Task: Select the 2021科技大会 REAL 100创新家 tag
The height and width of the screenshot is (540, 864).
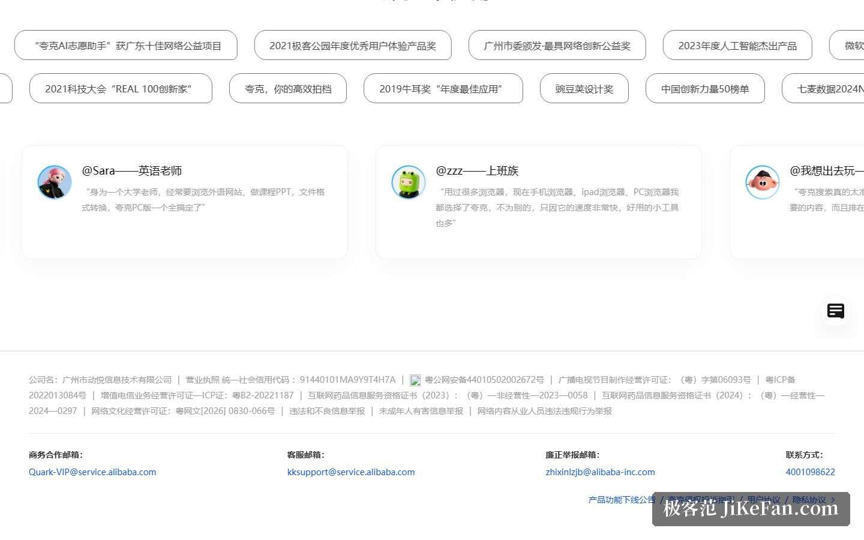Action: point(121,89)
